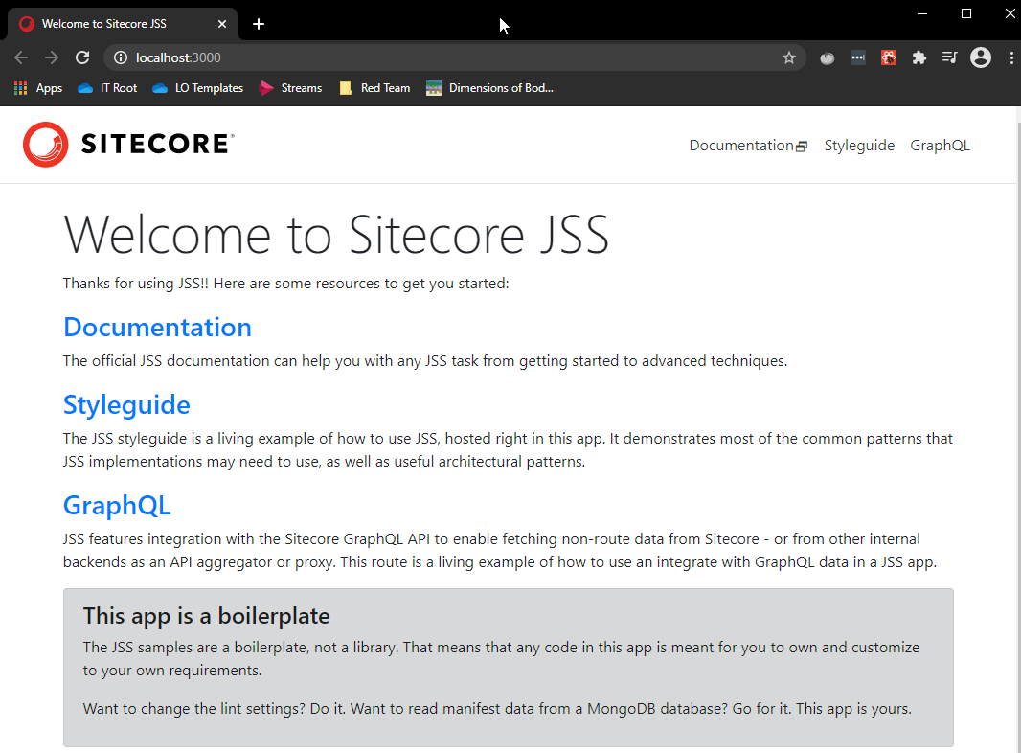This screenshot has width=1021, height=753.
Task: Select the Welcome to Sitecore JSS tab
Action: [x=115, y=23]
